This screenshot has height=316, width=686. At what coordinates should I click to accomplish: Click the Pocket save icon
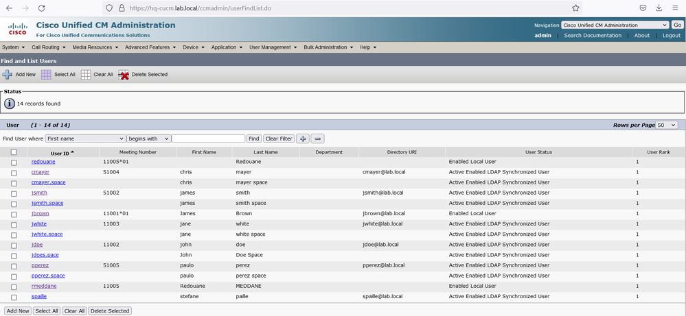coord(643,8)
